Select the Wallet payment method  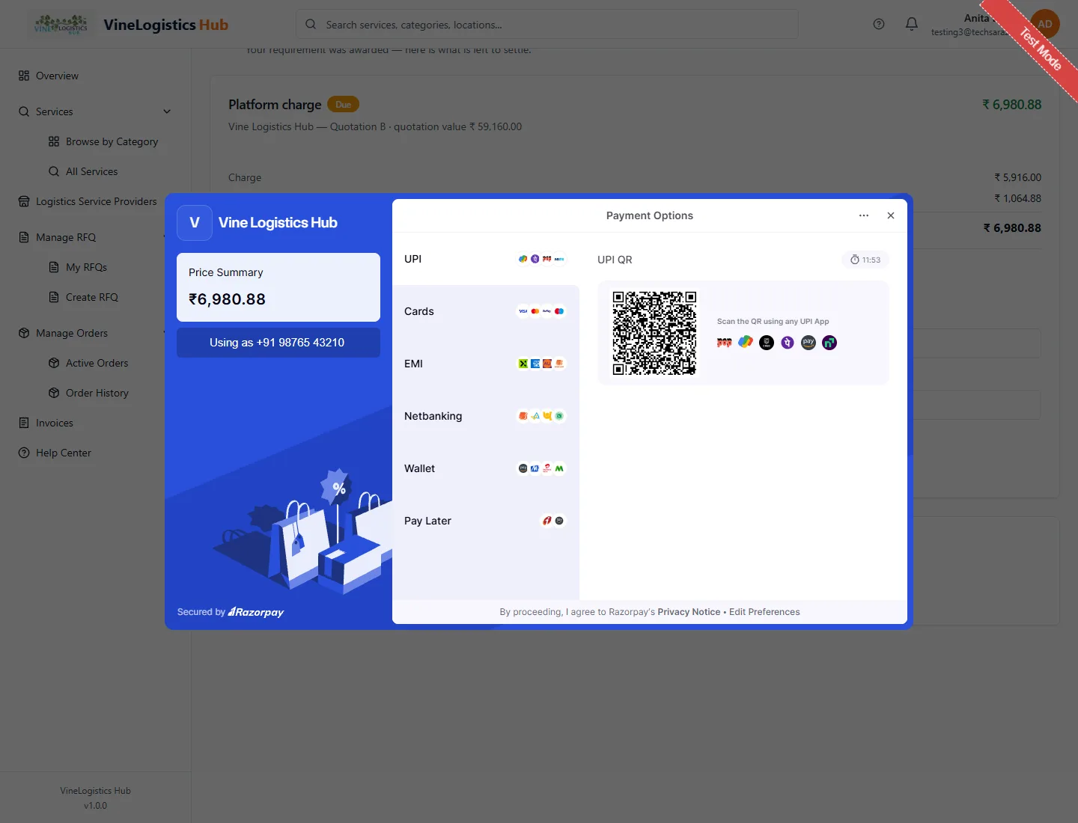point(486,468)
